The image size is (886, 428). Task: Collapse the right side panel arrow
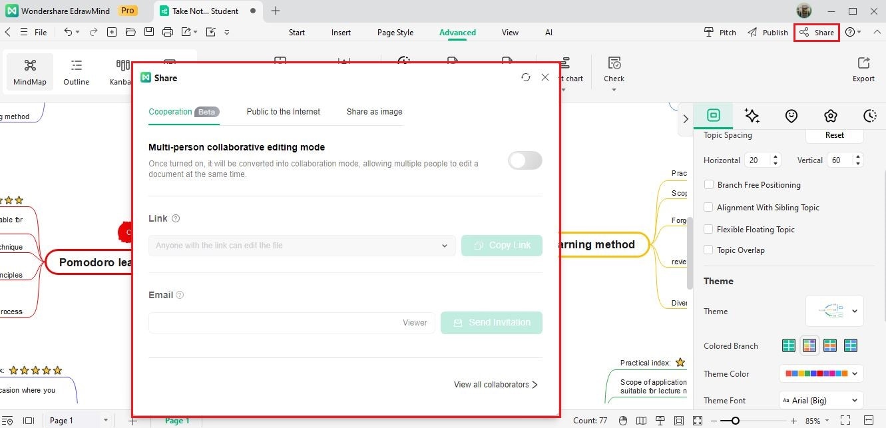(x=686, y=118)
